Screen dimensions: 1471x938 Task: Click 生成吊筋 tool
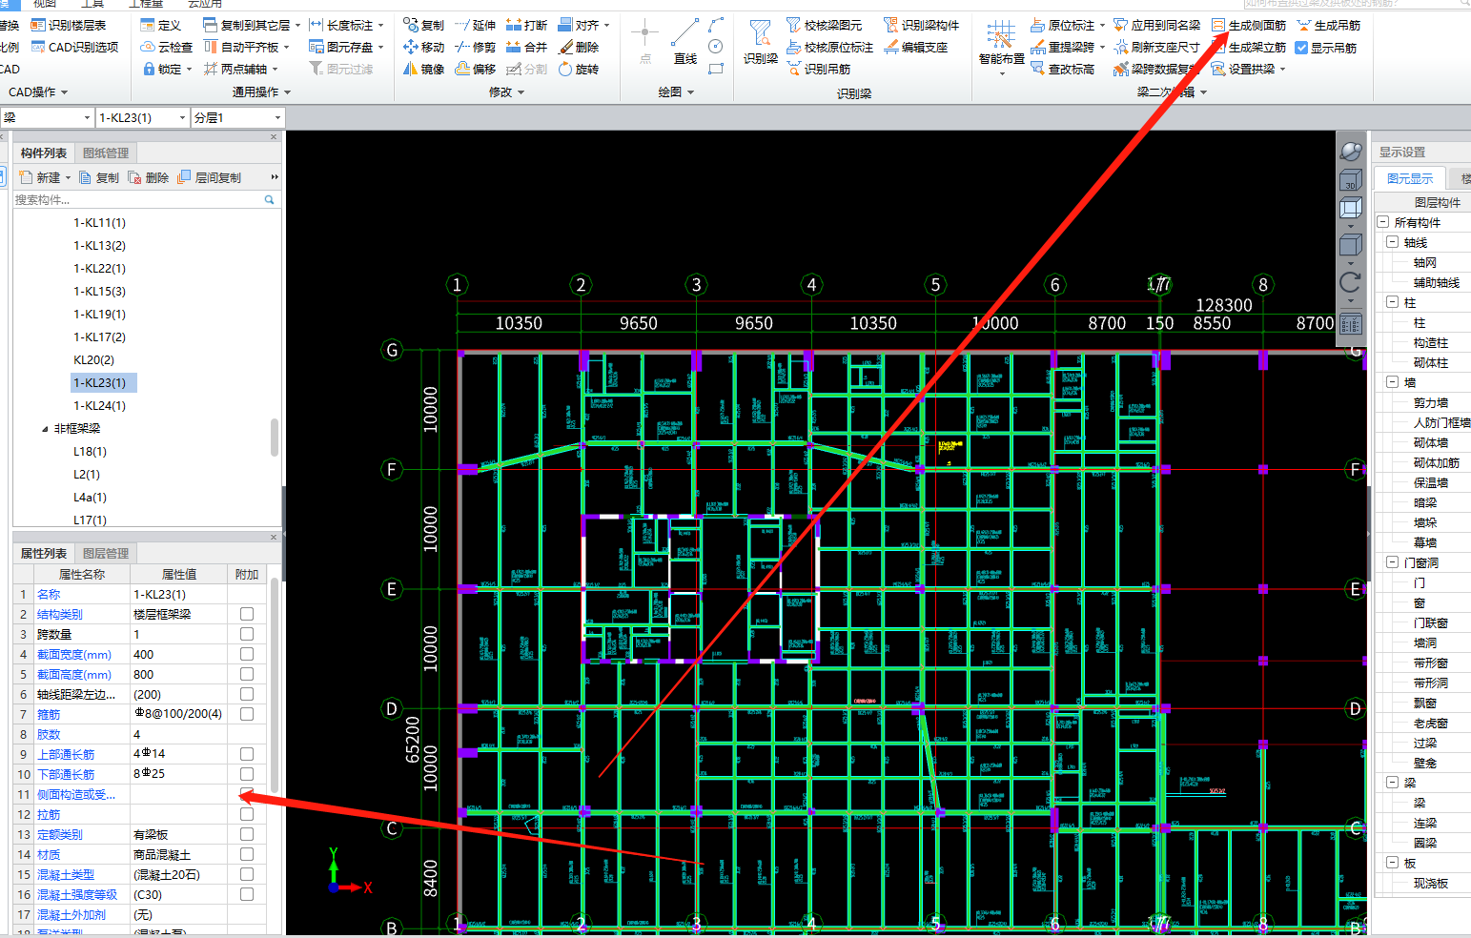click(1329, 26)
